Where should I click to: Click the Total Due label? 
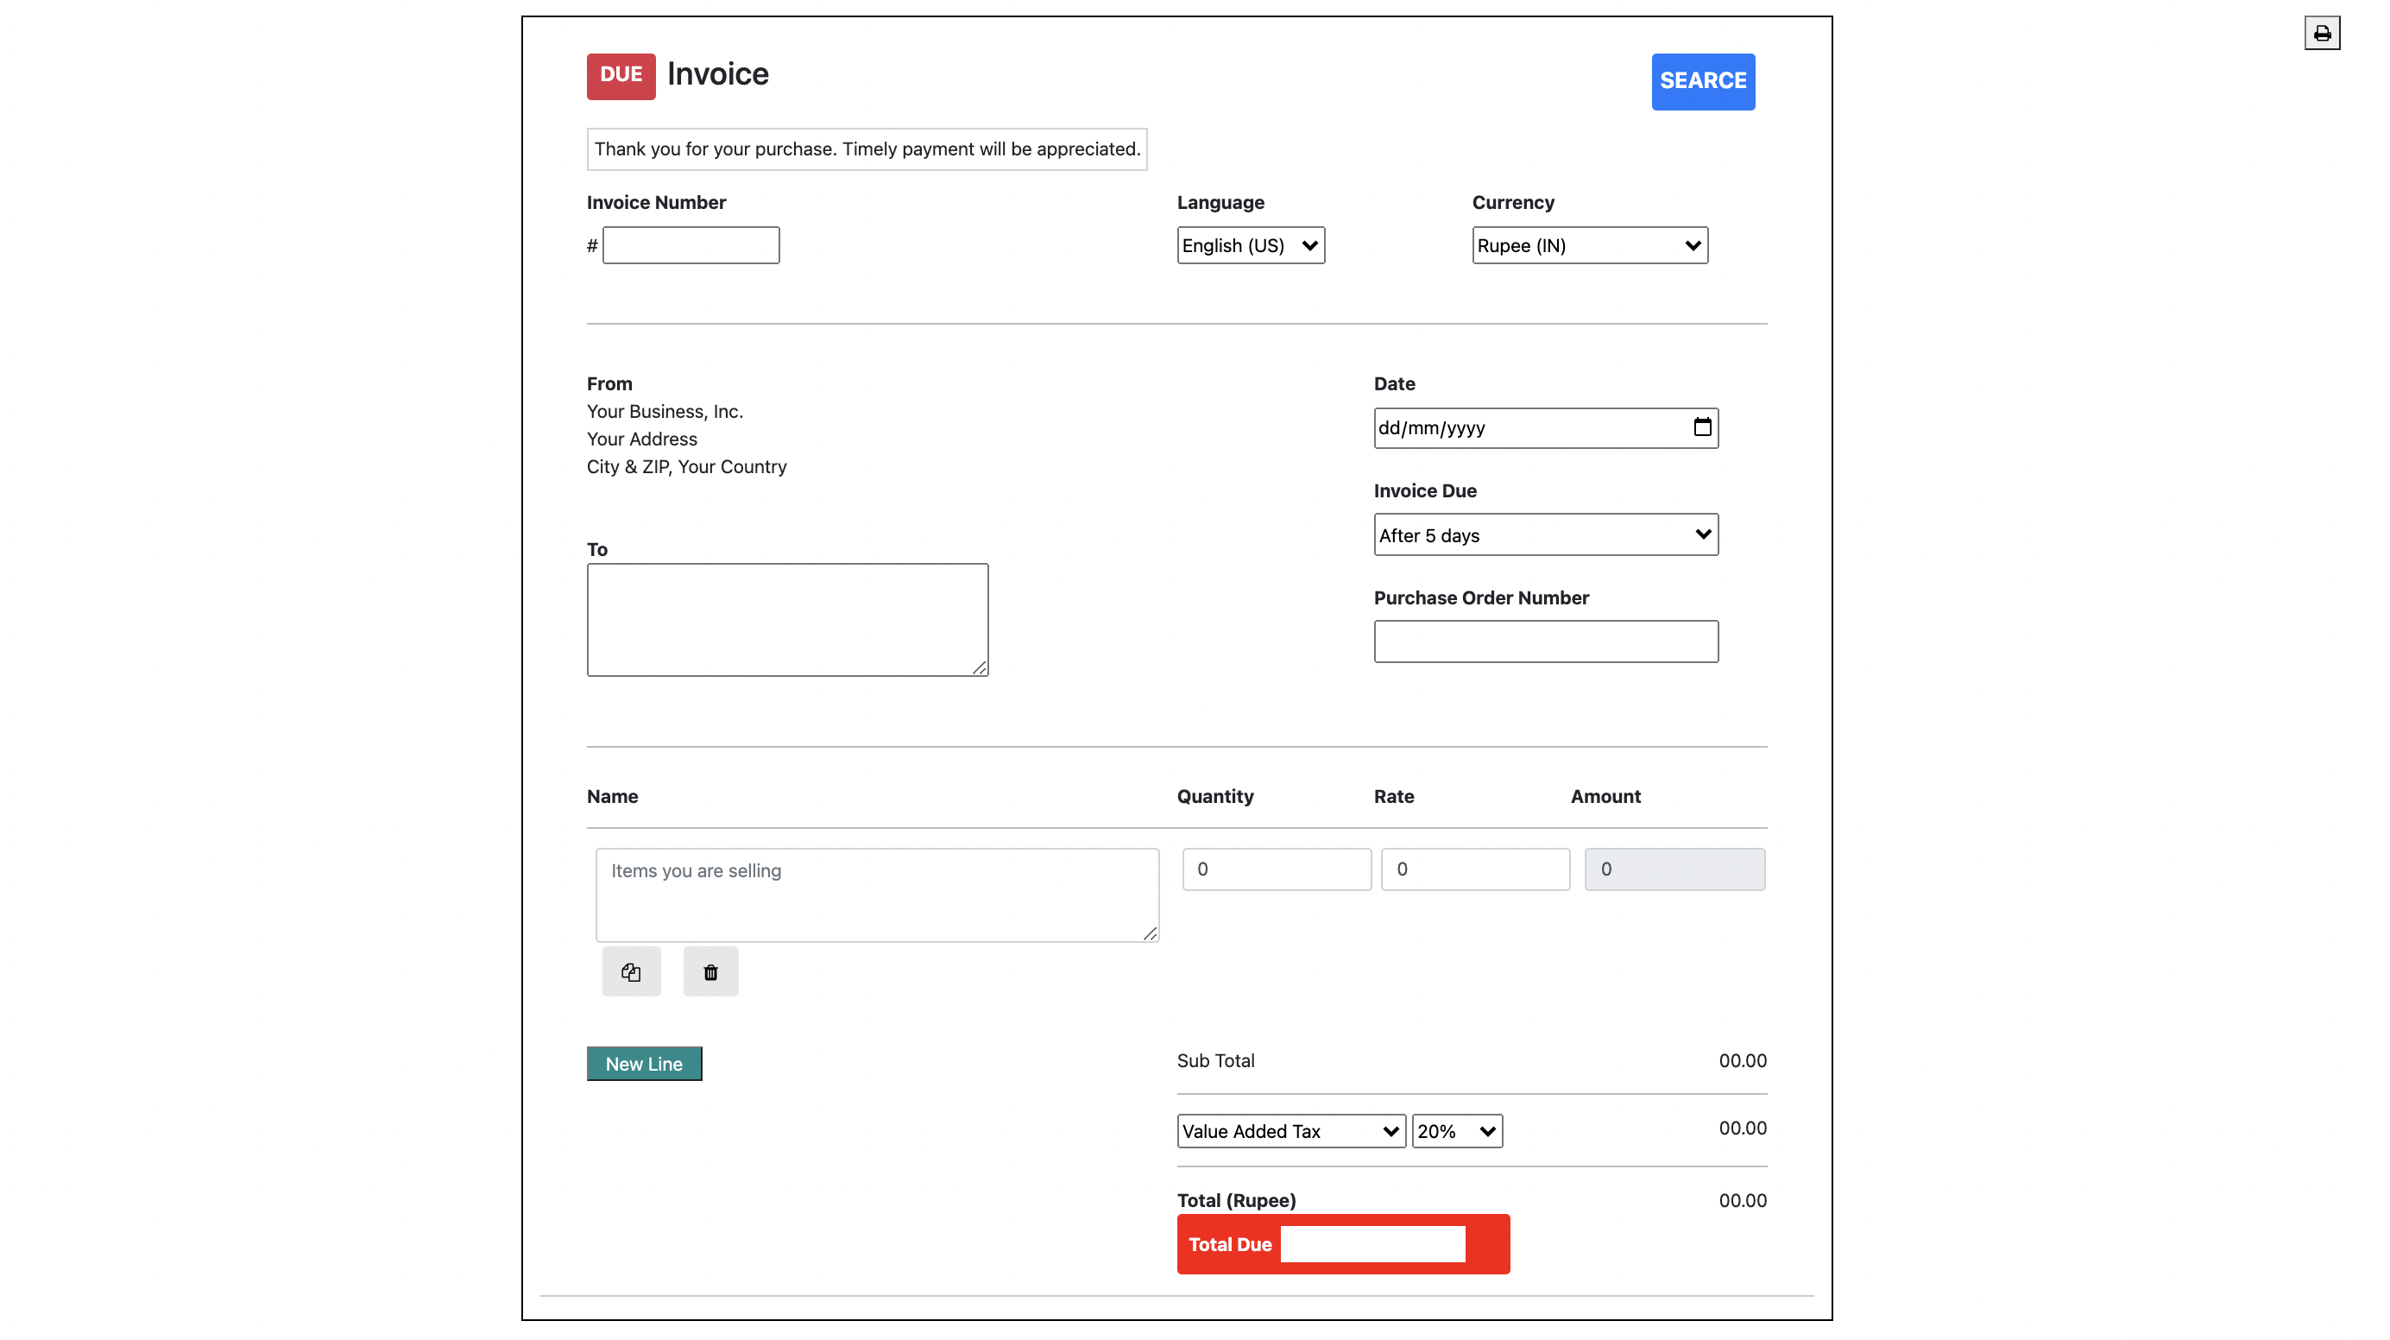click(1229, 1245)
